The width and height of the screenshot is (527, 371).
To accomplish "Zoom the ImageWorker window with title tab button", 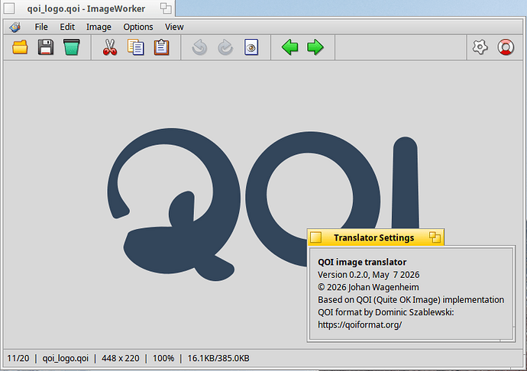I will pyautogui.click(x=166, y=8).
